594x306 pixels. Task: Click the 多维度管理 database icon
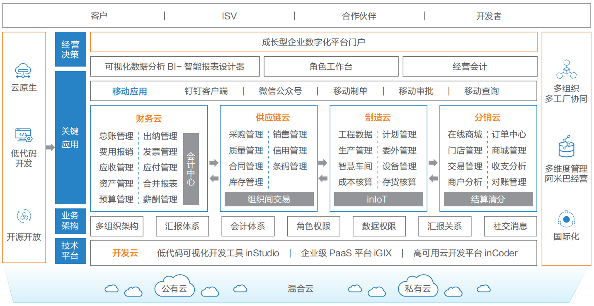tap(566, 146)
